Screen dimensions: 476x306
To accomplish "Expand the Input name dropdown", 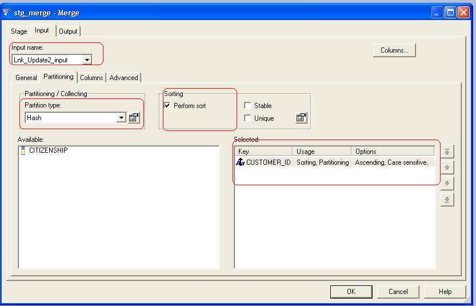I will pos(87,60).
